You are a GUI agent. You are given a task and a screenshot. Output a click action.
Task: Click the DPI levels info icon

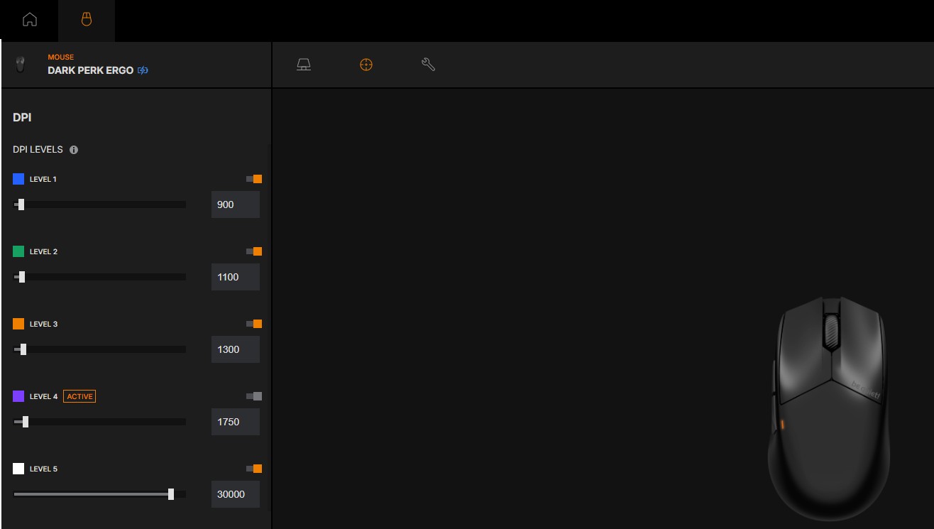click(74, 150)
